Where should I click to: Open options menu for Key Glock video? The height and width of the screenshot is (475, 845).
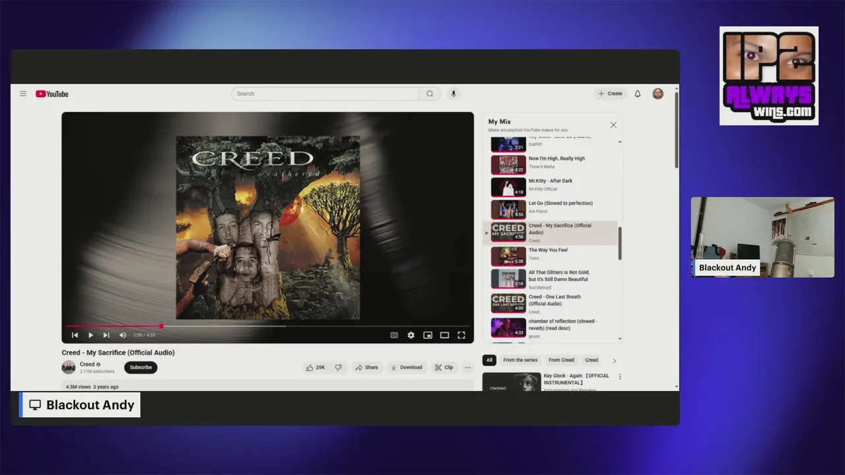pyautogui.click(x=620, y=377)
